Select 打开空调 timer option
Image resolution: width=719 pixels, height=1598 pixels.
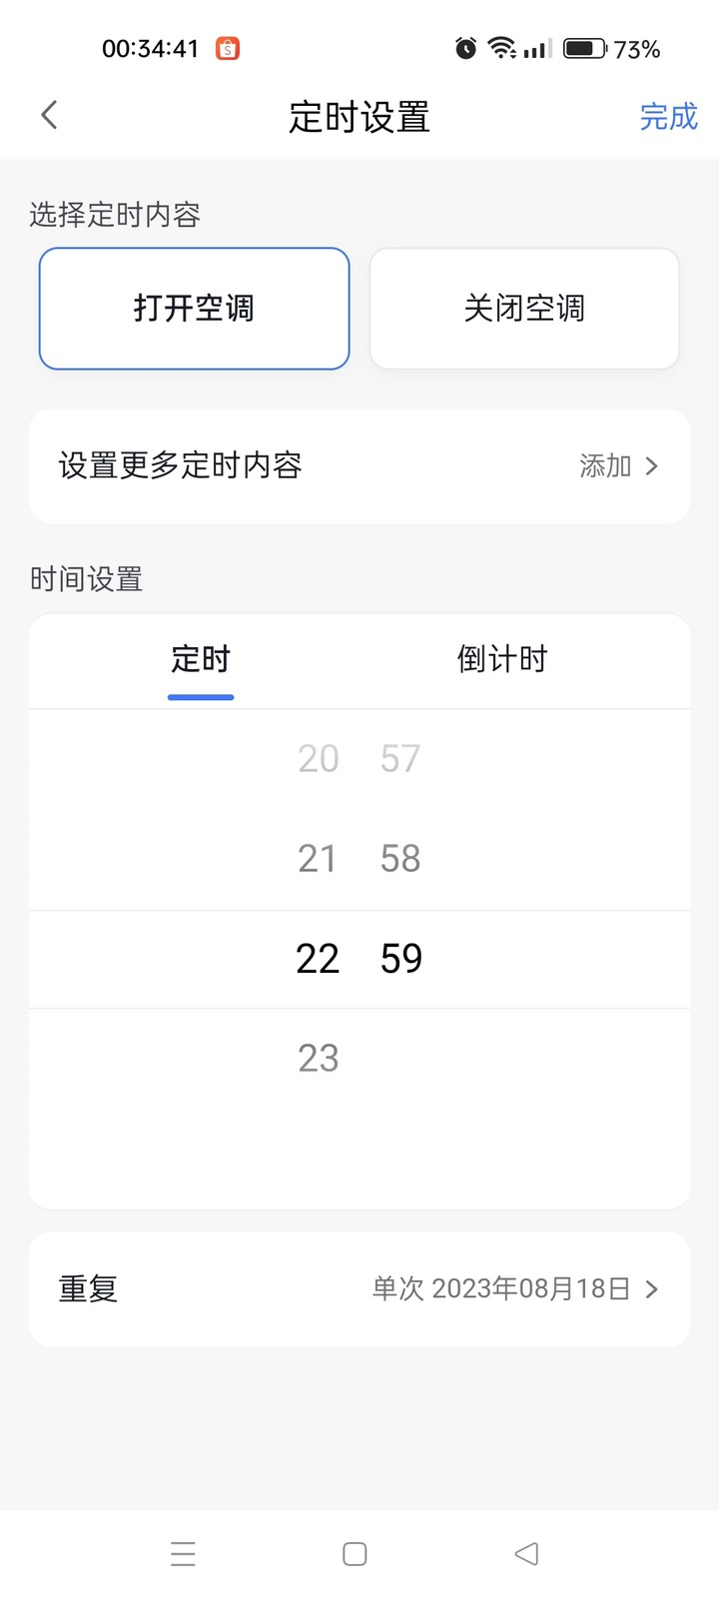[x=194, y=309]
